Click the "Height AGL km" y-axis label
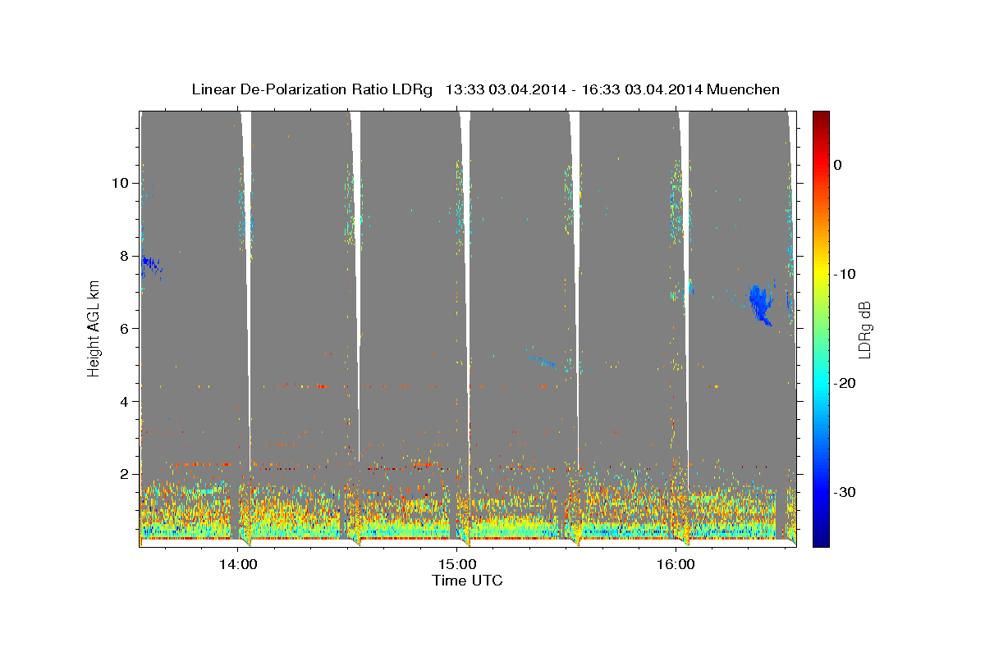 [x=94, y=328]
